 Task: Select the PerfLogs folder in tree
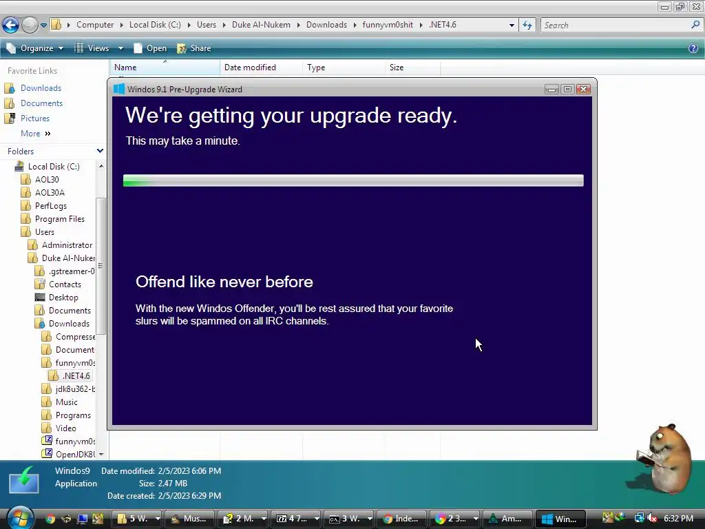coord(51,205)
